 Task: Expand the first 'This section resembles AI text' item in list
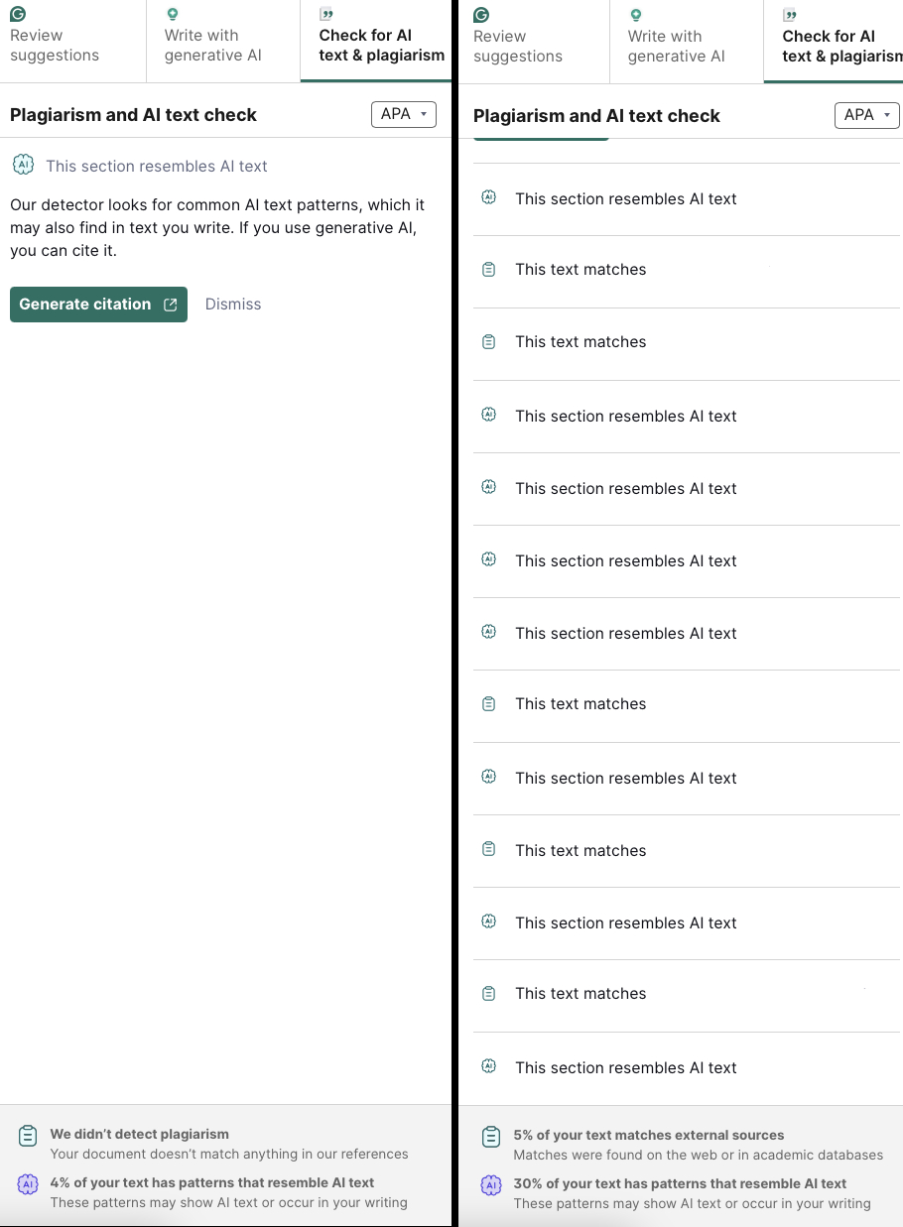coord(687,199)
